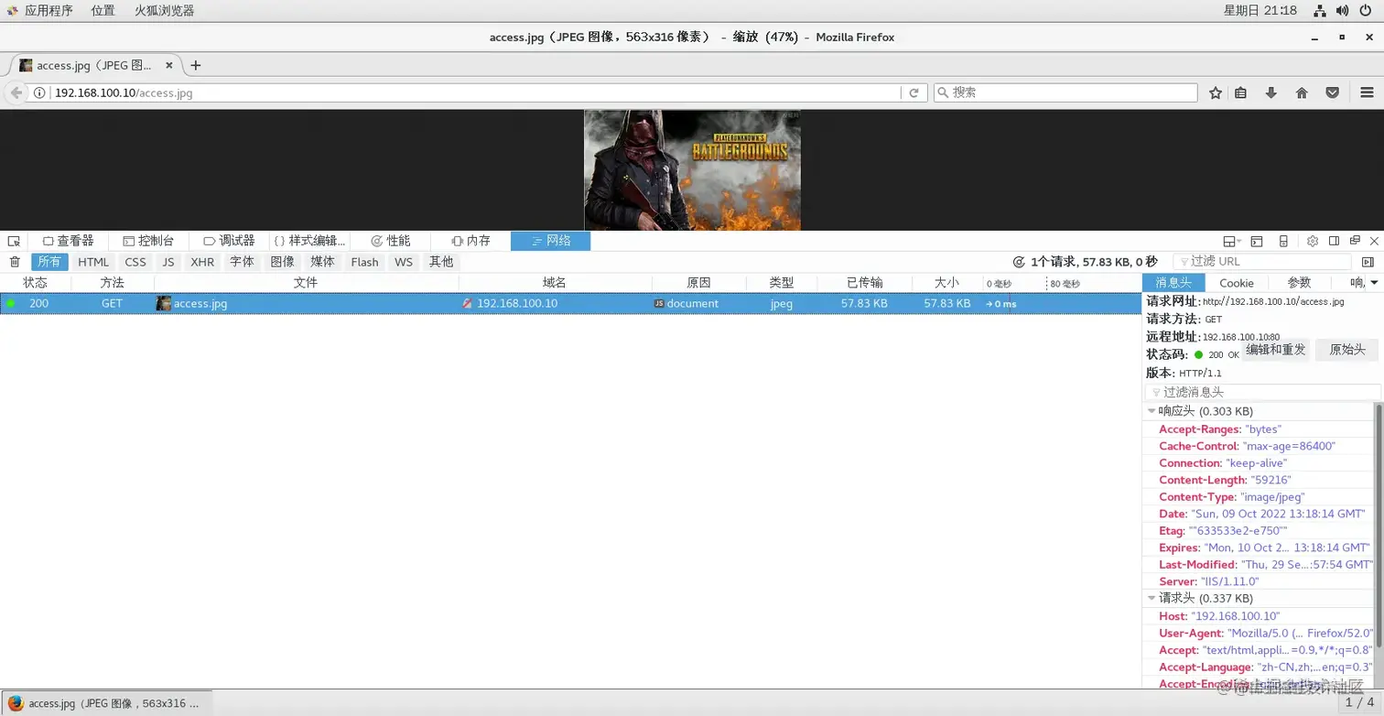Screen dimensions: 1384x716
Task: Enable responsive design mode icon
Action: point(1283,241)
